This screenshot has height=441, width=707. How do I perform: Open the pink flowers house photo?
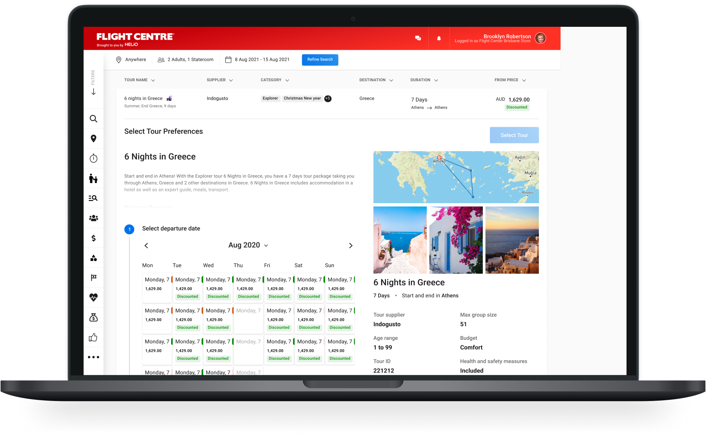pyautogui.click(x=456, y=240)
